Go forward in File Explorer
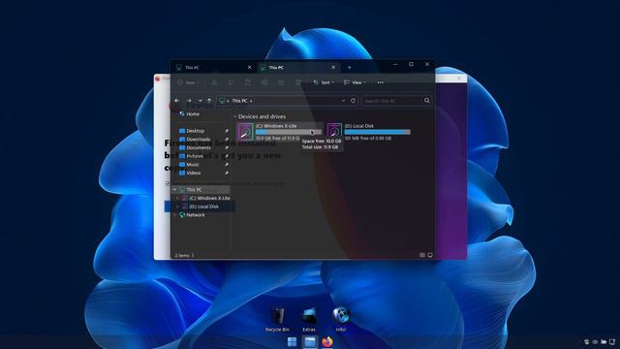 [189, 101]
